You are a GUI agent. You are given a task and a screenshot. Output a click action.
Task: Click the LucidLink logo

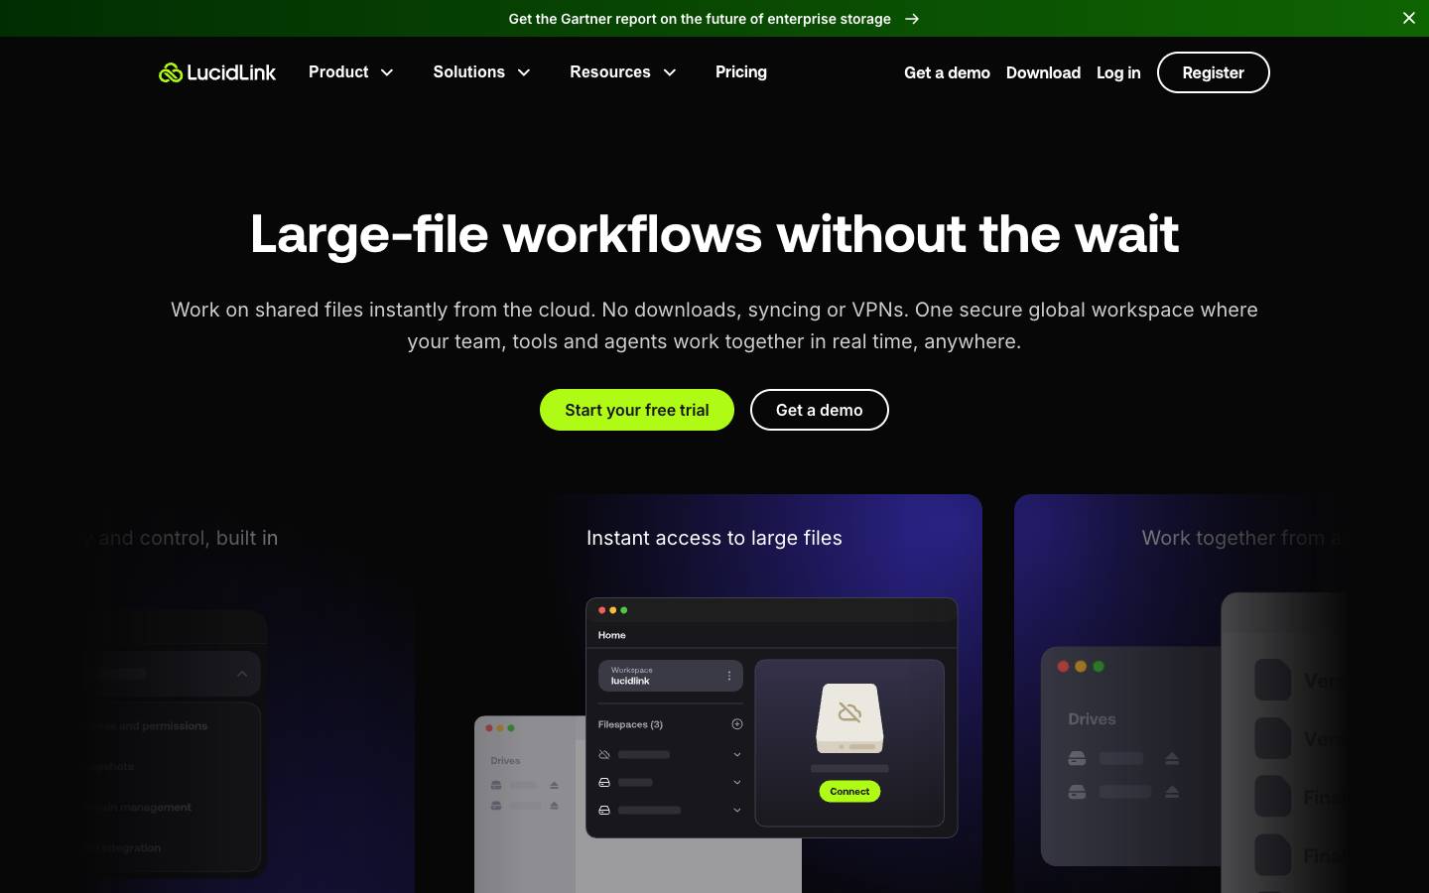(x=217, y=72)
